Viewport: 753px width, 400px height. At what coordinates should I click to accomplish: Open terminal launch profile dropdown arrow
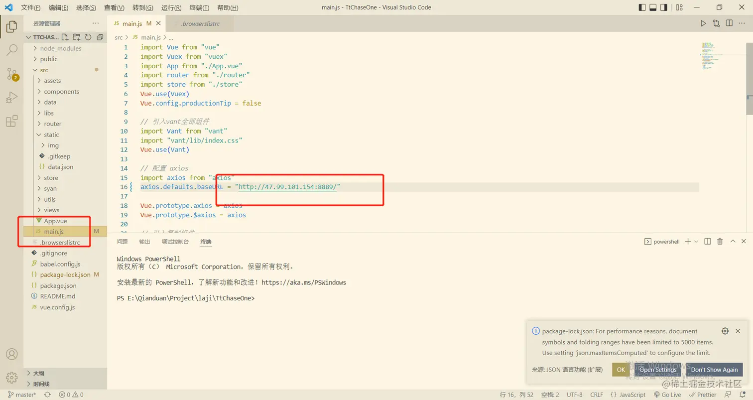696,242
